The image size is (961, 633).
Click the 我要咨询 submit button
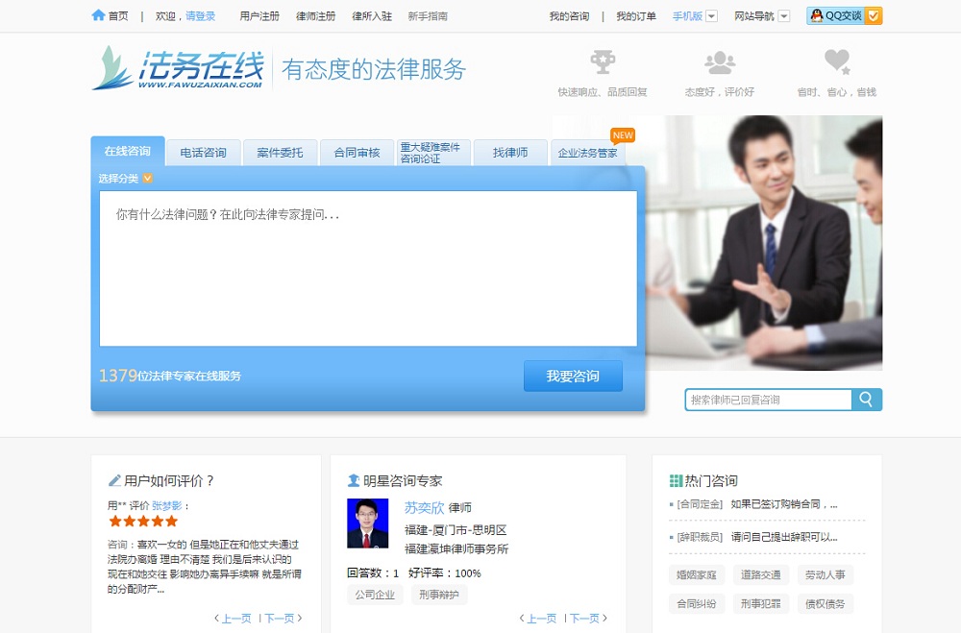coord(573,376)
